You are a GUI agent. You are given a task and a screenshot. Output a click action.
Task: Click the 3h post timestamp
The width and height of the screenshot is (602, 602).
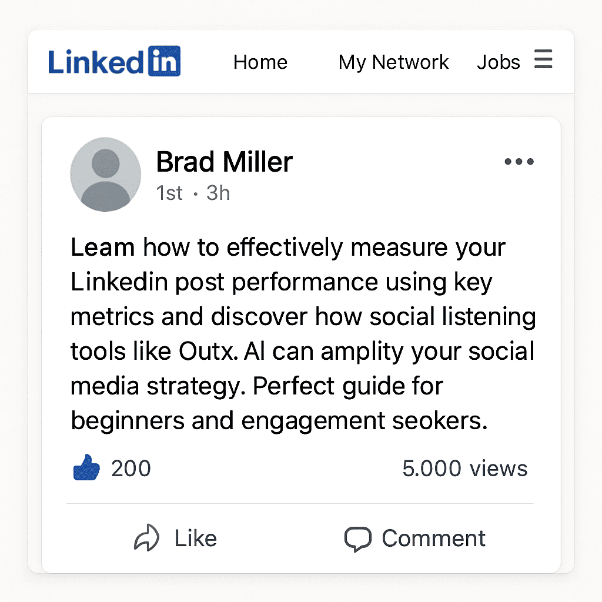[218, 193]
